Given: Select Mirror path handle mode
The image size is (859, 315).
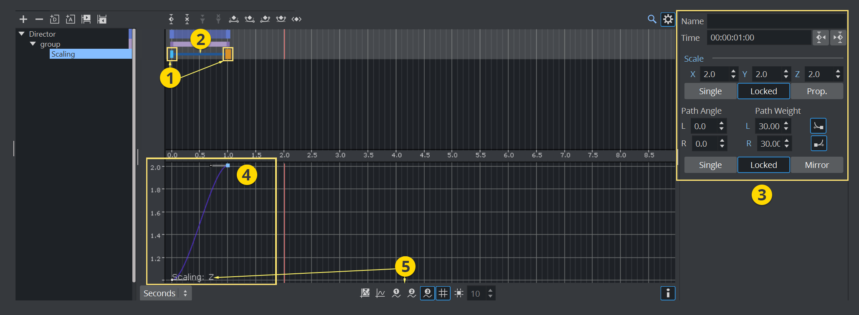Looking at the screenshot, I should (816, 165).
